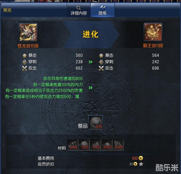Click the 苍龙剑15段 weapon icon
181x174 pixels.
click(28, 32)
